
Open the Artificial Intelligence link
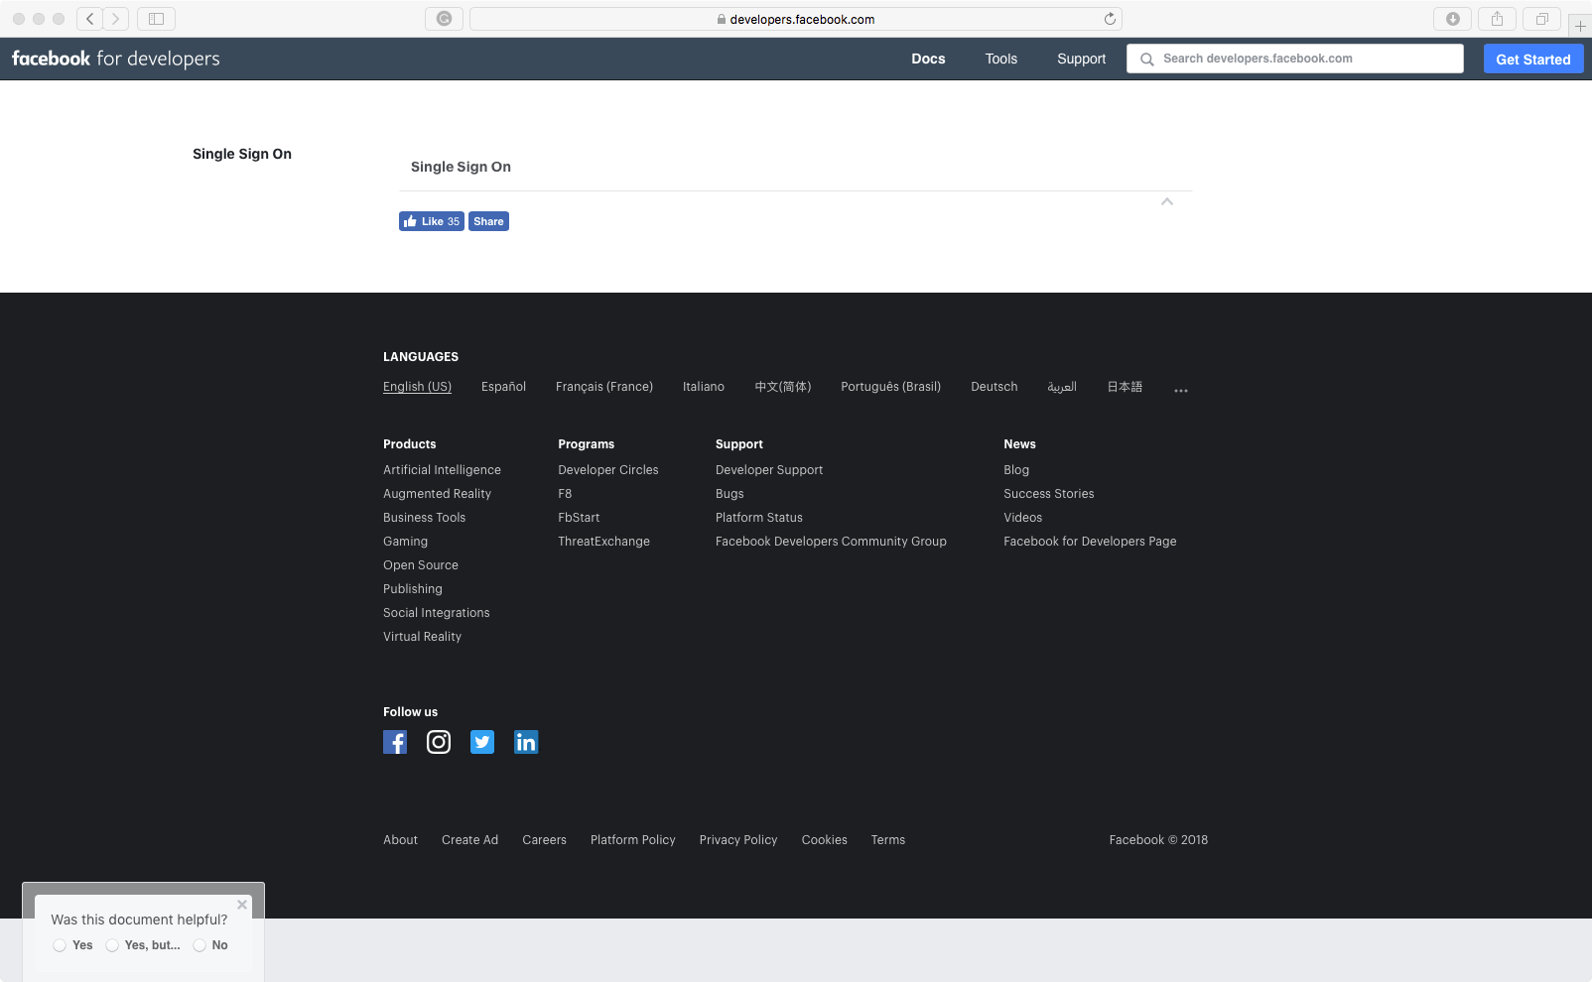(442, 470)
